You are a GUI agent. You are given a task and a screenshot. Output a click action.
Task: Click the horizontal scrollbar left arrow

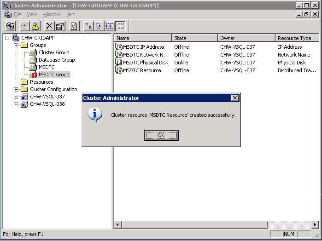tap(117, 225)
